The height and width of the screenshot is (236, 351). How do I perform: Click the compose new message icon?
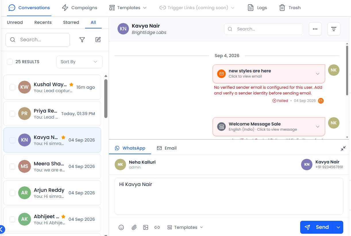(x=98, y=40)
